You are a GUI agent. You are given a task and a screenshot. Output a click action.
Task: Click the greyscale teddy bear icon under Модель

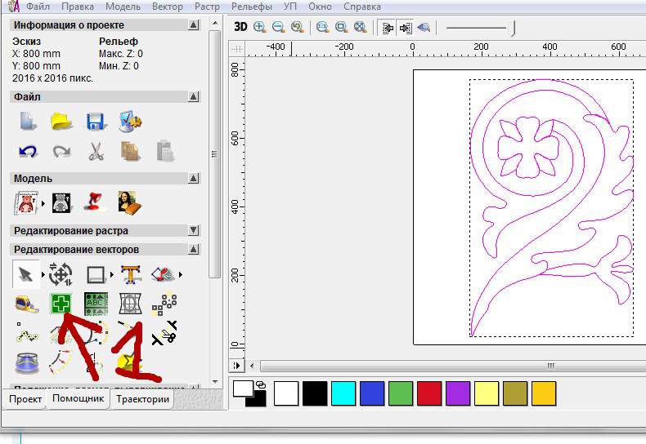62,203
